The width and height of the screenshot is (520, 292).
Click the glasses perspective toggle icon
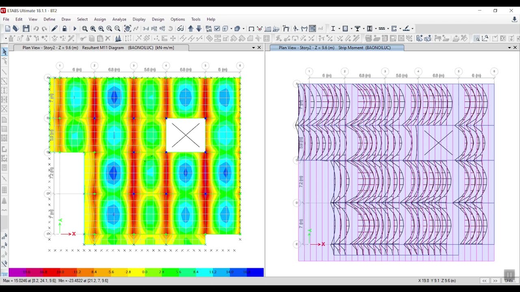[x=180, y=28]
